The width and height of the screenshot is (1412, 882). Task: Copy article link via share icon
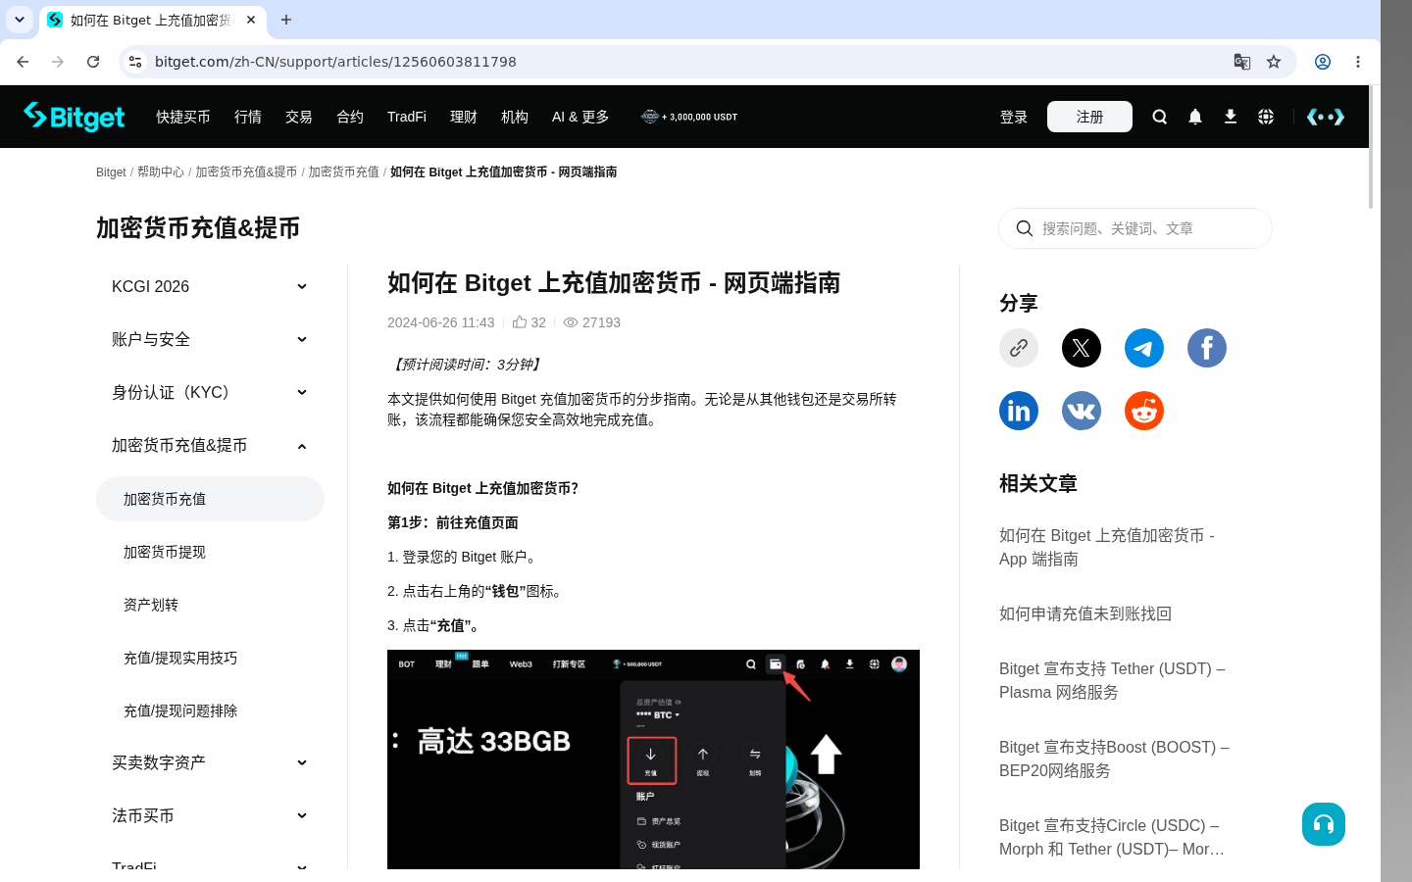tap(1019, 348)
